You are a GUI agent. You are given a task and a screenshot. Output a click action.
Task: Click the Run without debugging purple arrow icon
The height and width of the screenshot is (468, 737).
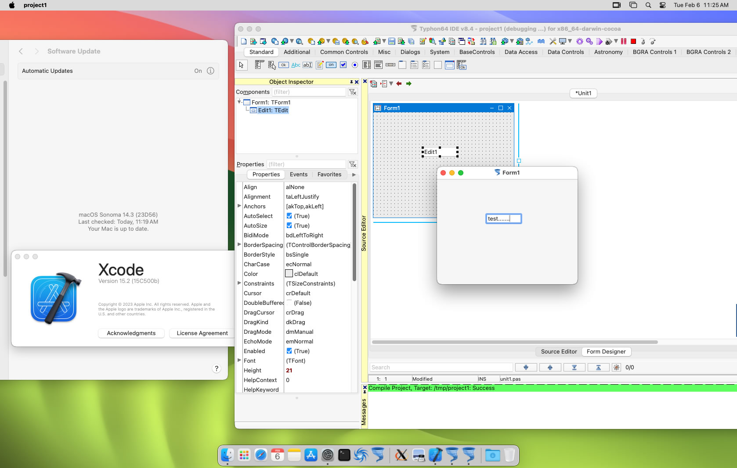600,41
